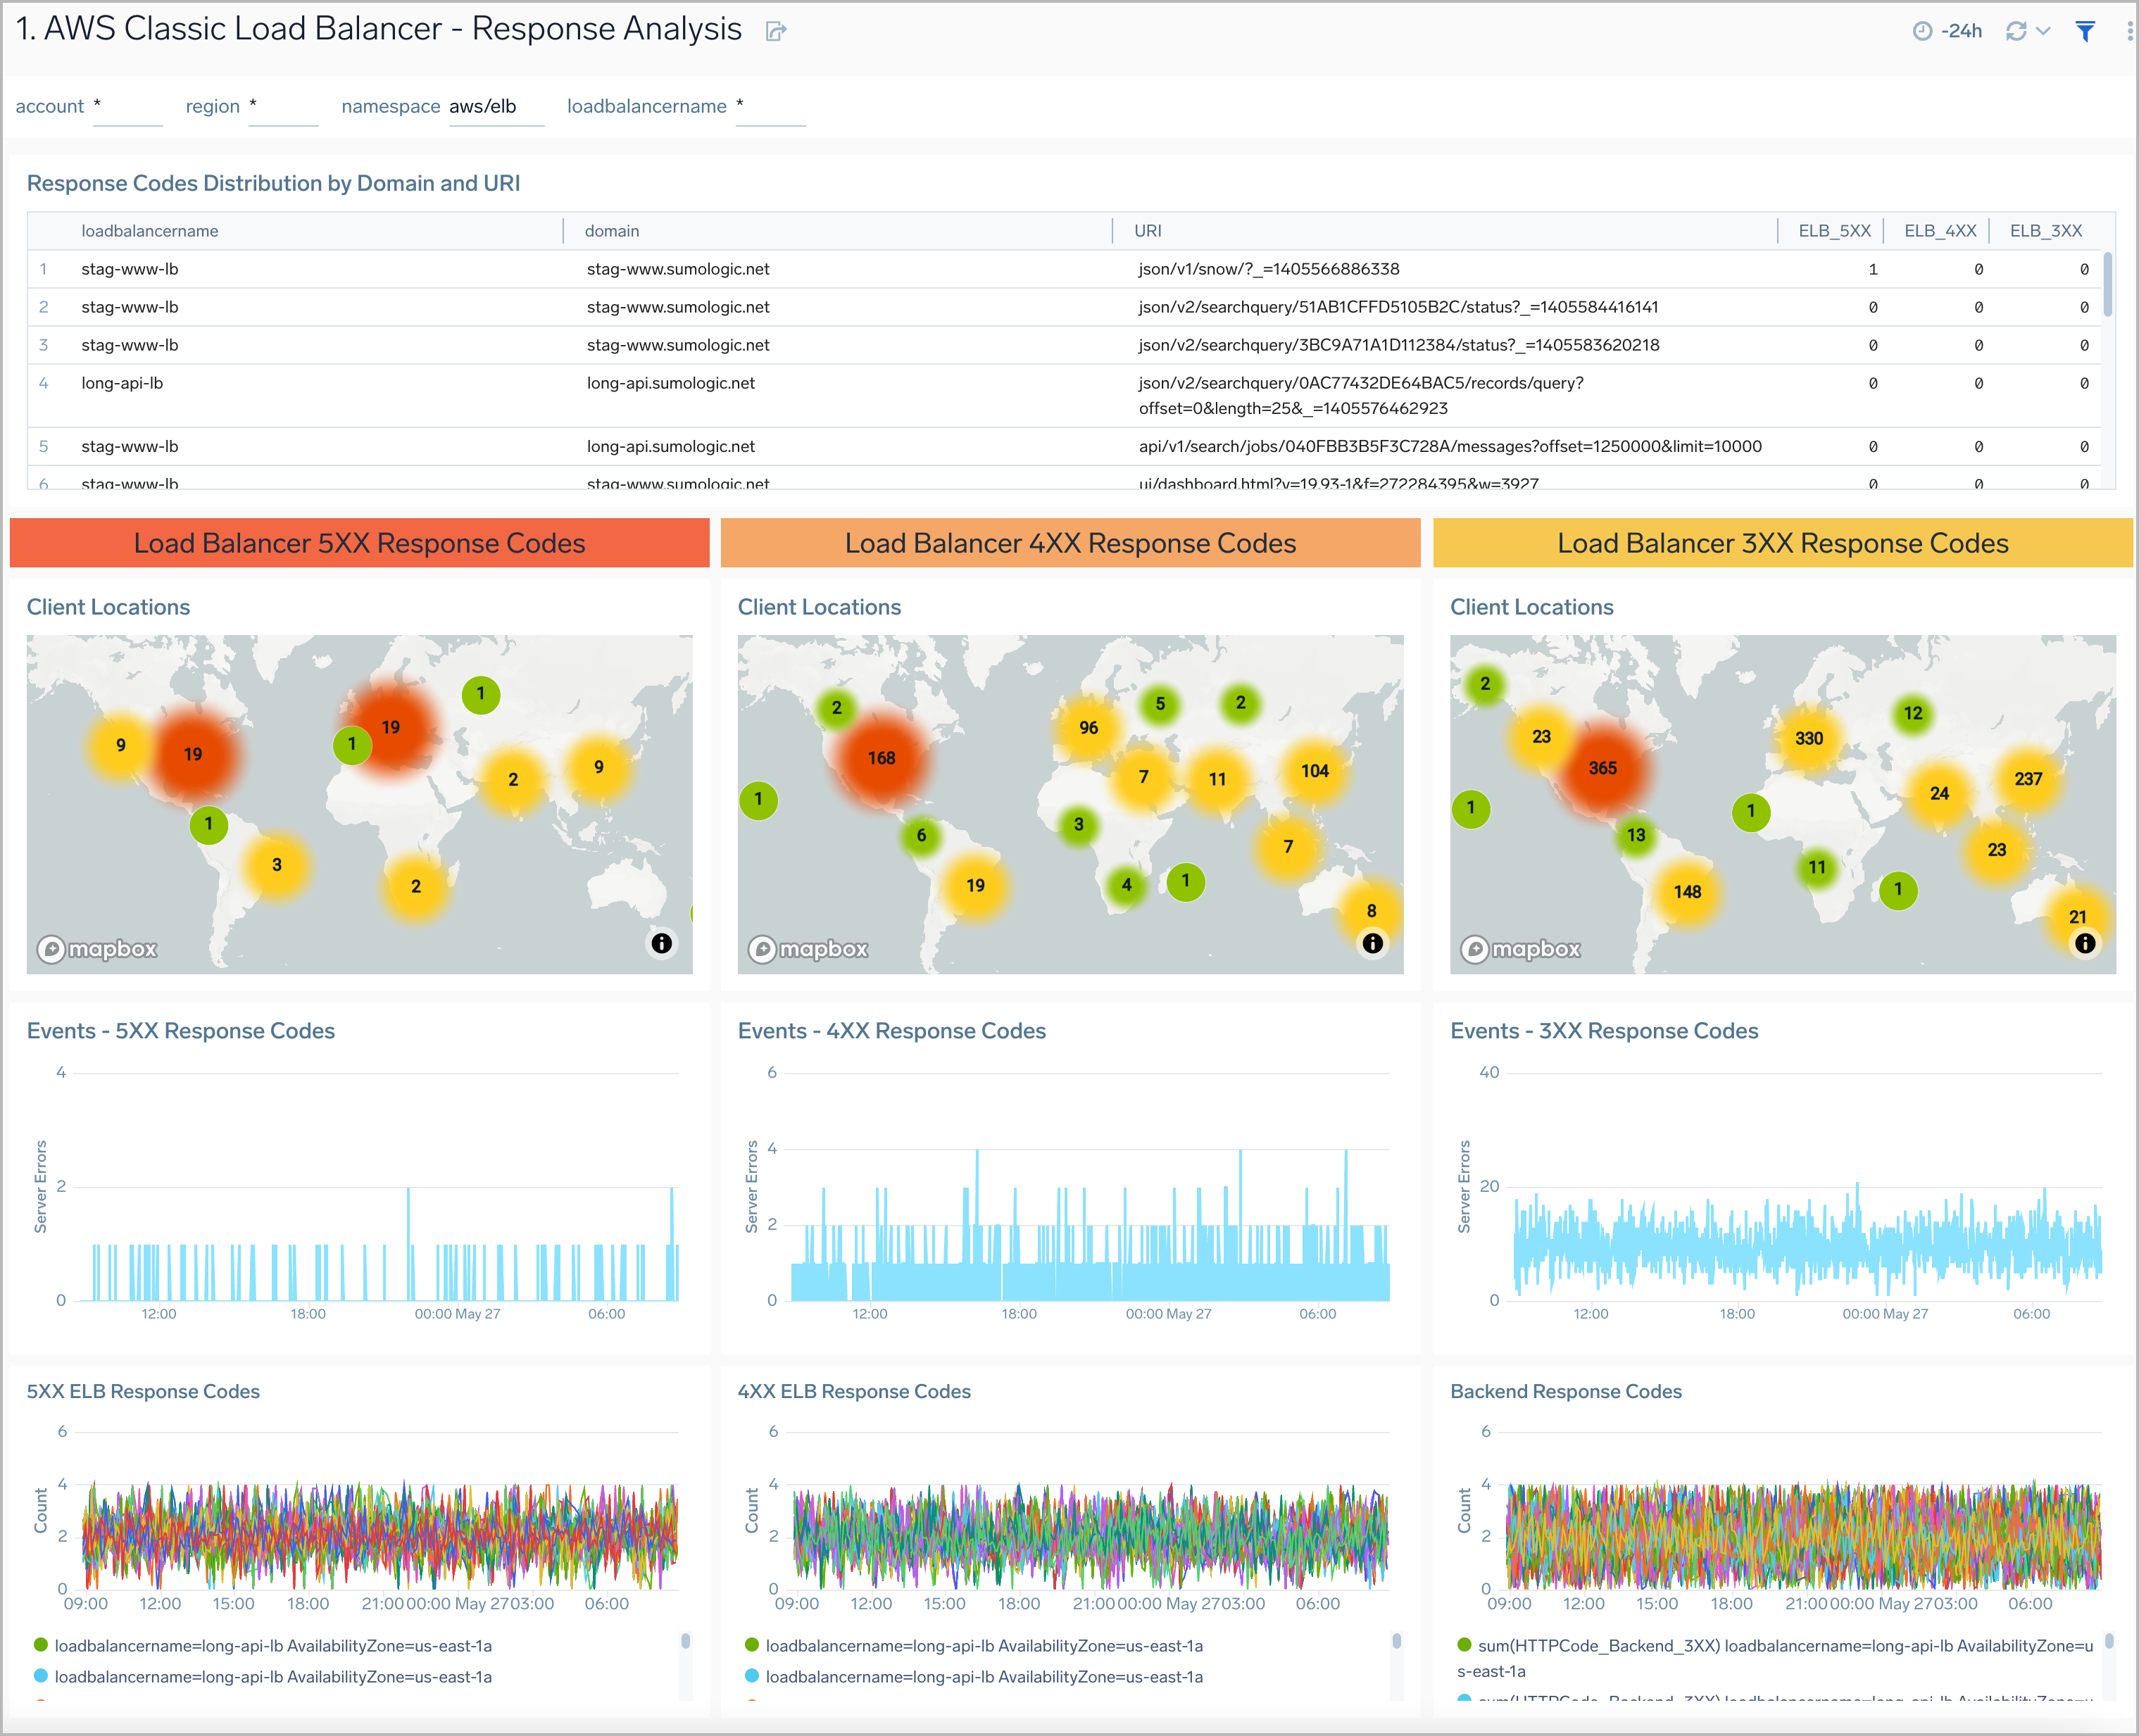Click the share dashboard icon beside title

(x=776, y=31)
